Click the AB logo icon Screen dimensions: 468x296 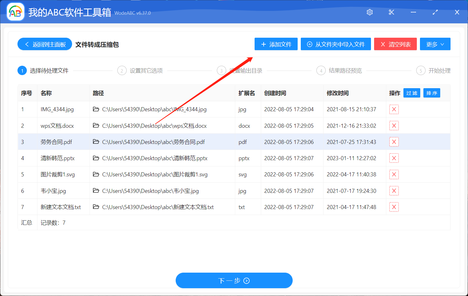[15, 12]
